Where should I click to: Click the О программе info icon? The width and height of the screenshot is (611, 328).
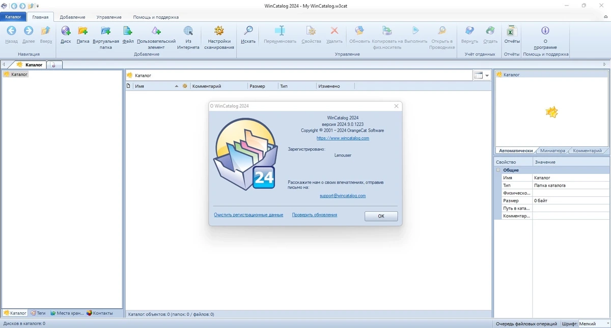pos(545,31)
